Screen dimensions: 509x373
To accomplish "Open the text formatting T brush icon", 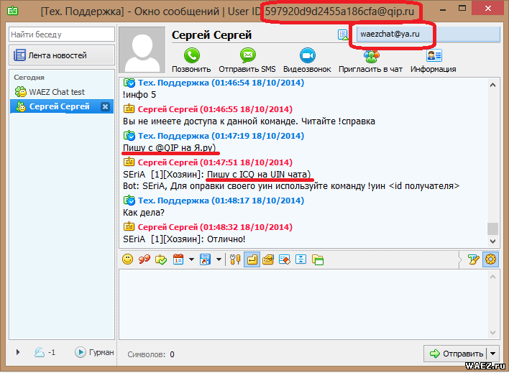I will (x=473, y=259).
